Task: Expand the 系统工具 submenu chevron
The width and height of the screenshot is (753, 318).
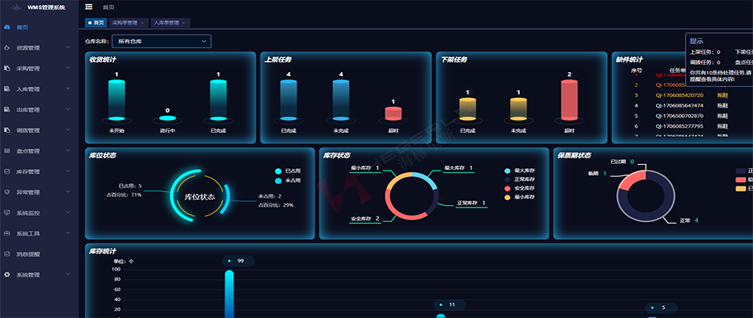Action: click(68, 233)
